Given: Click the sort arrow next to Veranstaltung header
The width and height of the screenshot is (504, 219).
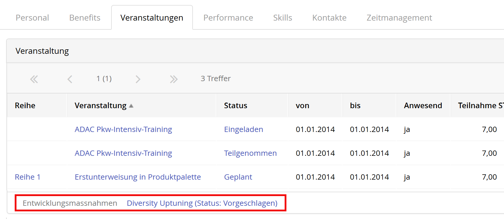Looking at the screenshot, I should (131, 106).
